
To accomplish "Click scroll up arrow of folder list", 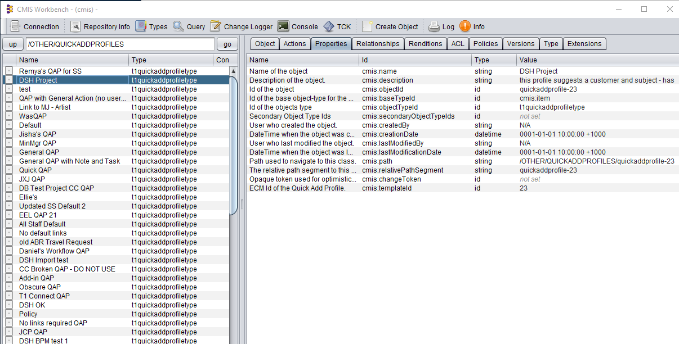I will pyautogui.click(x=234, y=71).
